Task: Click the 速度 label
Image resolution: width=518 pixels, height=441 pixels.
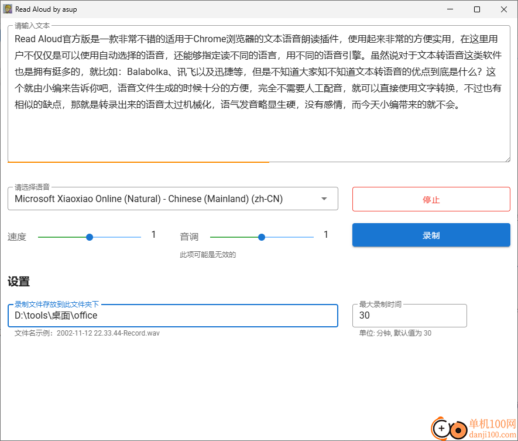Action: tap(17, 237)
